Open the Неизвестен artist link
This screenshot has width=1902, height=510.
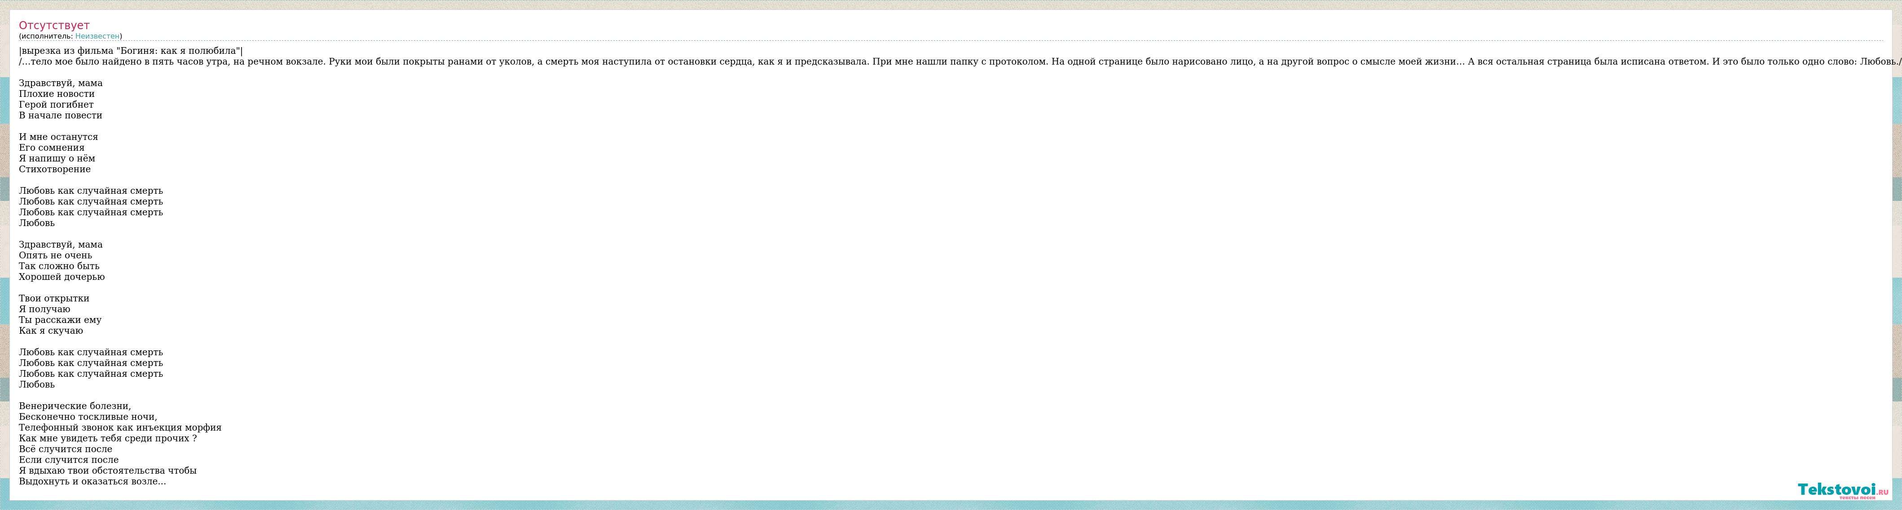(97, 36)
